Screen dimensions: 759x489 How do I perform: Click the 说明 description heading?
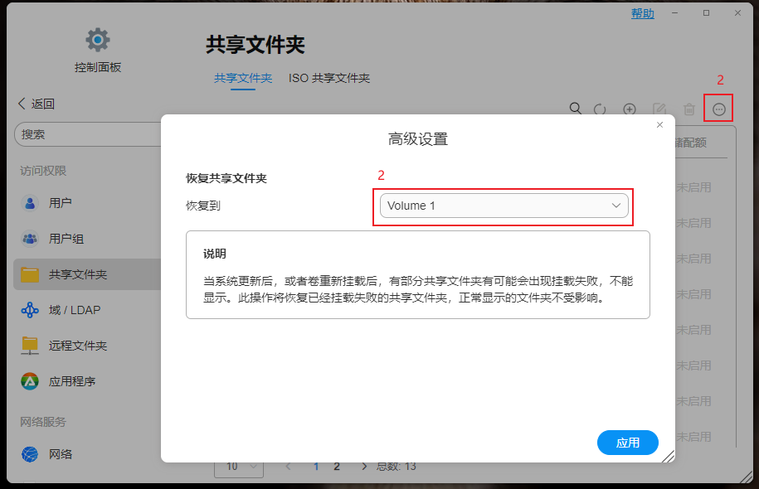click(215, 254)
